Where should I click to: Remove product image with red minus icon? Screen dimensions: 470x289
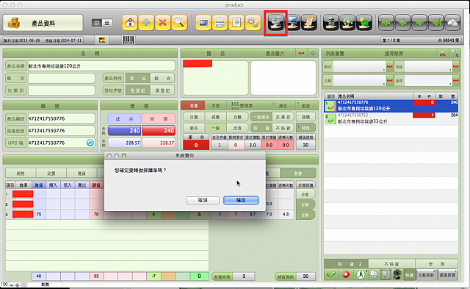[301, 54]
